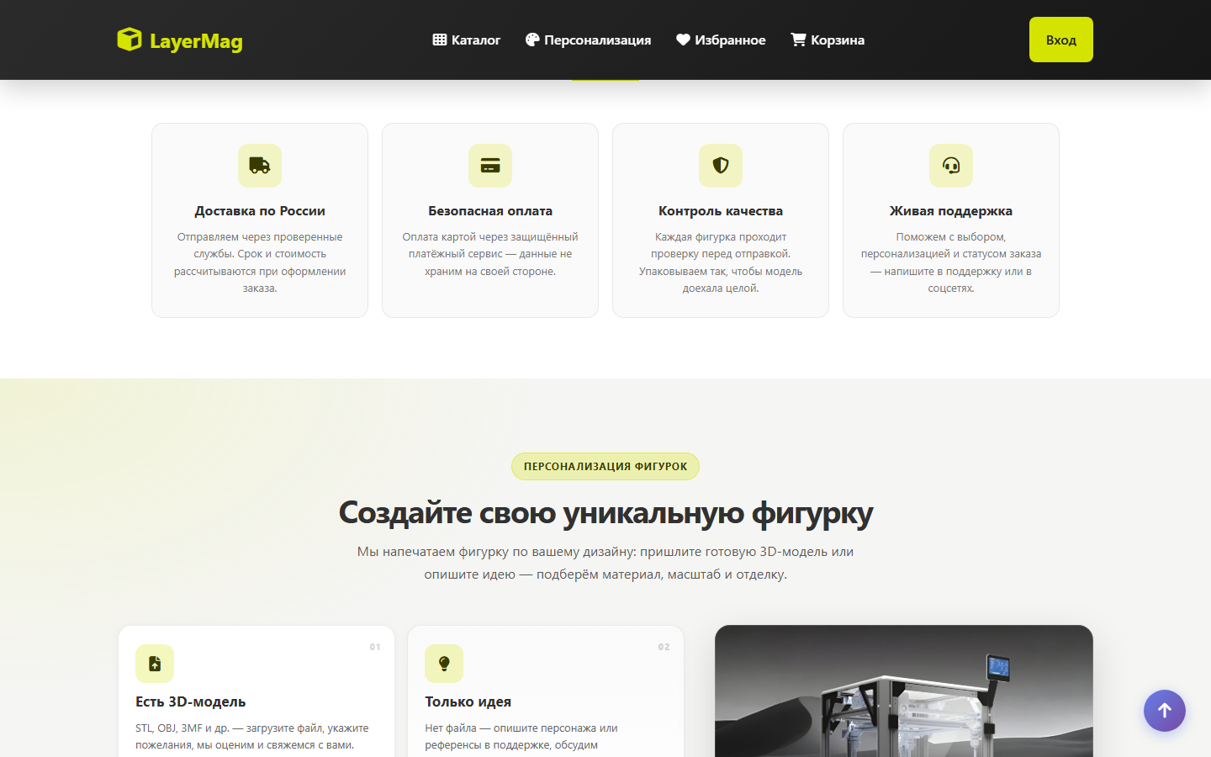Select the Живая поддержка heading

pyautogui.click(x=951, y=211)
